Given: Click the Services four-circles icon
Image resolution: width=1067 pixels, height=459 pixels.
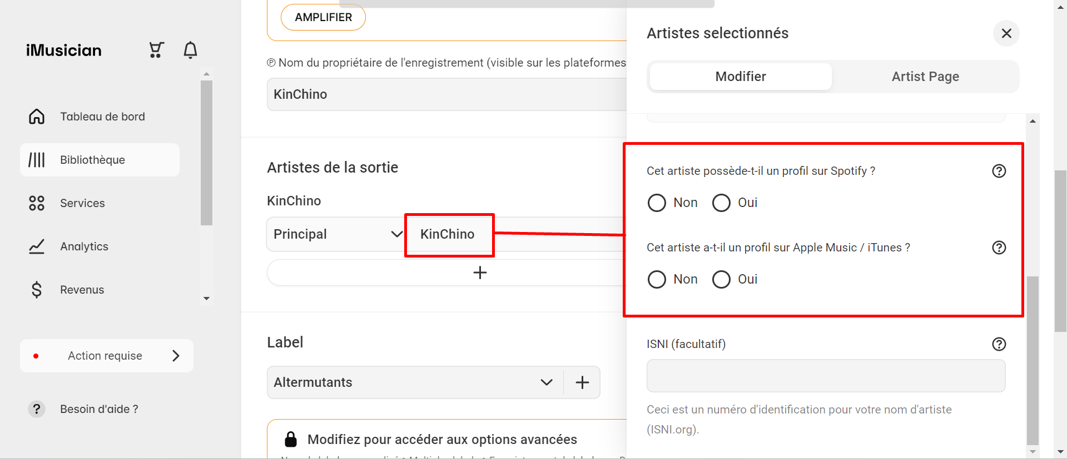Looking at the screenshot, I should click(x=37, y=203).
